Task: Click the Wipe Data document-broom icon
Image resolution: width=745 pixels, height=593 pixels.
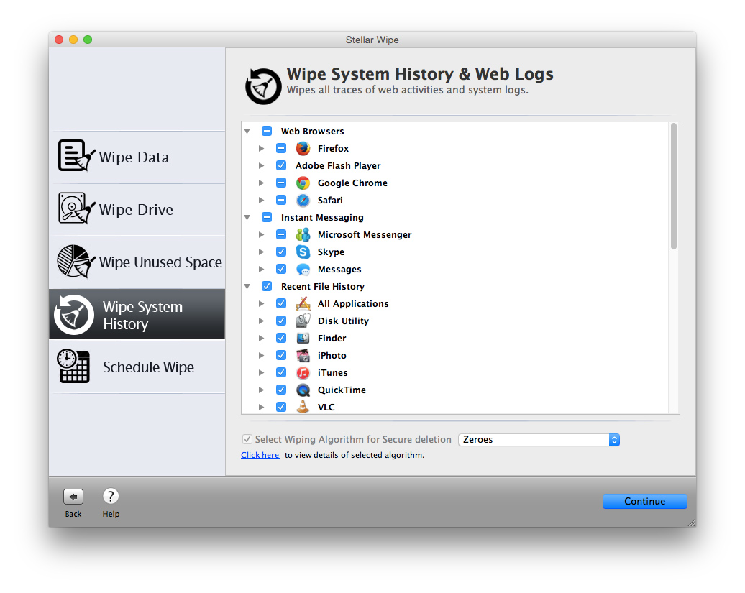Action: tap(76, 155)
